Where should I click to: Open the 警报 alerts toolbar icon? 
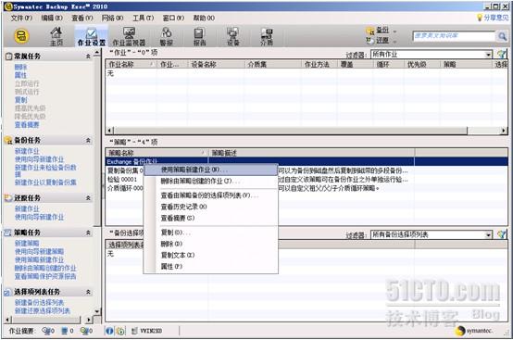pyautogui.click(x=166, y=36)
